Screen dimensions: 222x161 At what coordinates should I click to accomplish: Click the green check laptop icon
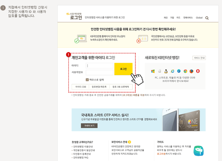coord(81,39)
